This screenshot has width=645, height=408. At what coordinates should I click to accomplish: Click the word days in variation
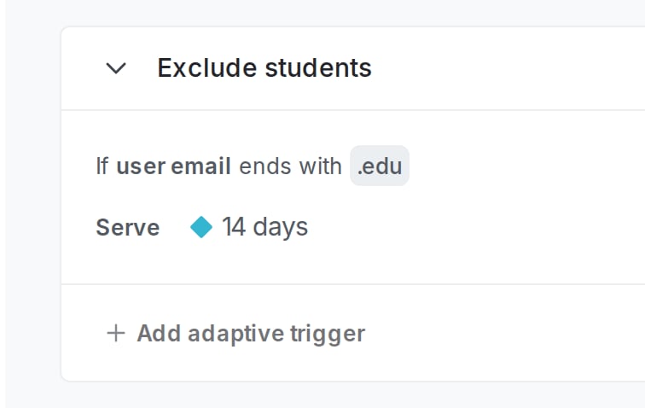(280, 227)
